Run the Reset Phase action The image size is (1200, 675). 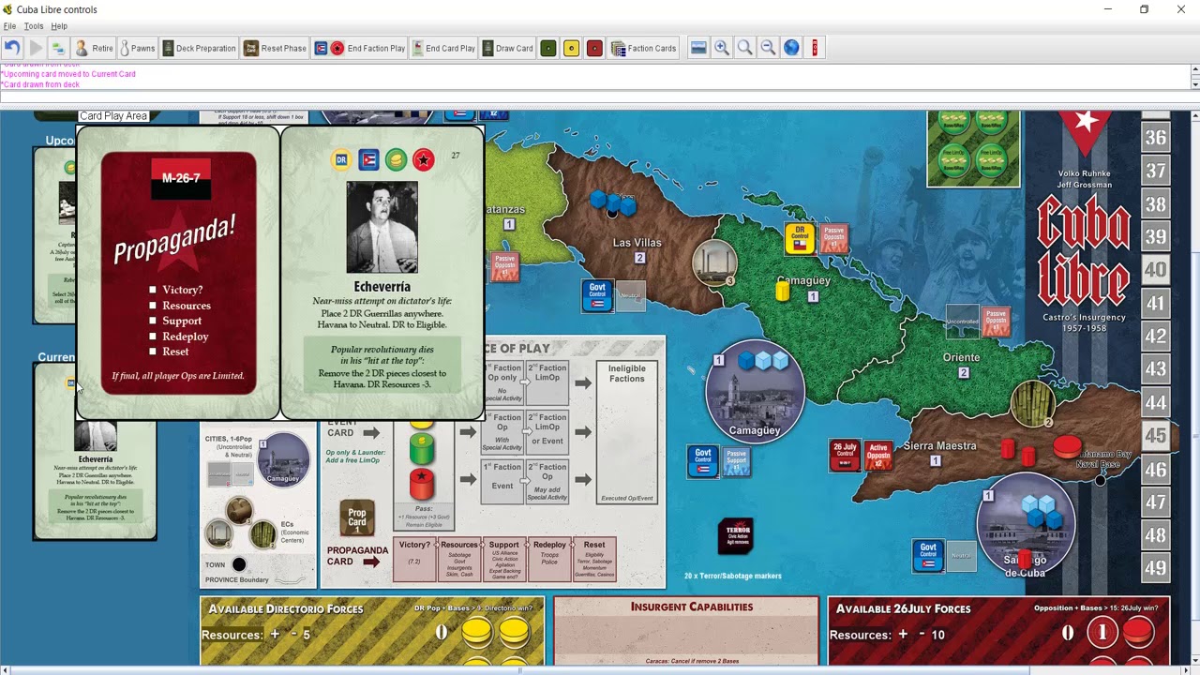[276, 48]
